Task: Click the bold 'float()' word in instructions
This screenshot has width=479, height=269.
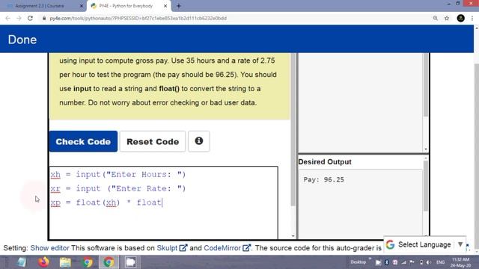Action: pyautogui.click(x=169, y=89)
